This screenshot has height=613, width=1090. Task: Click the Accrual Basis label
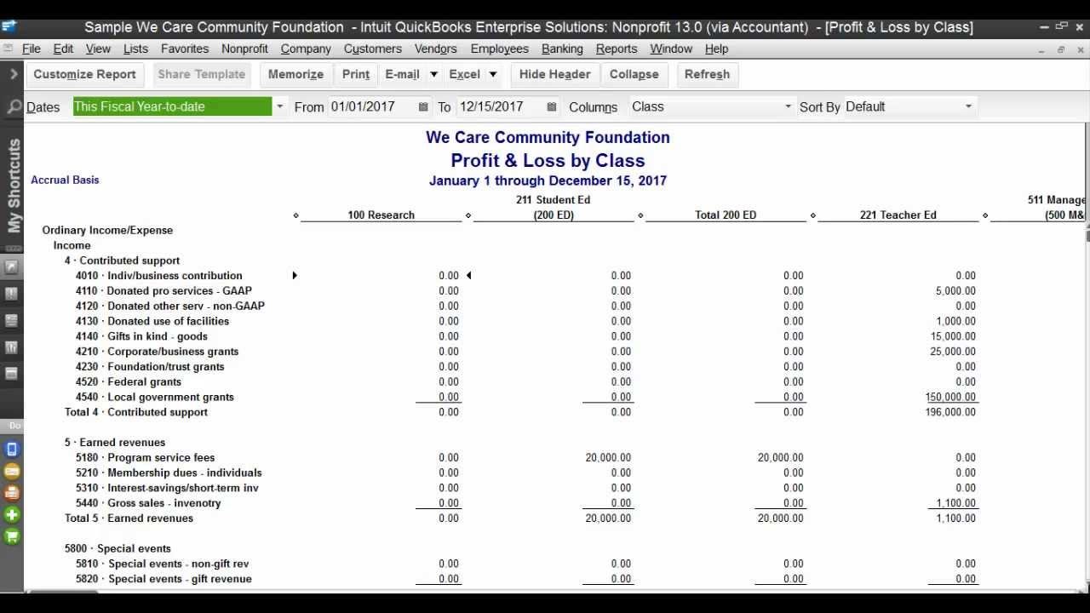coord(65,180)
